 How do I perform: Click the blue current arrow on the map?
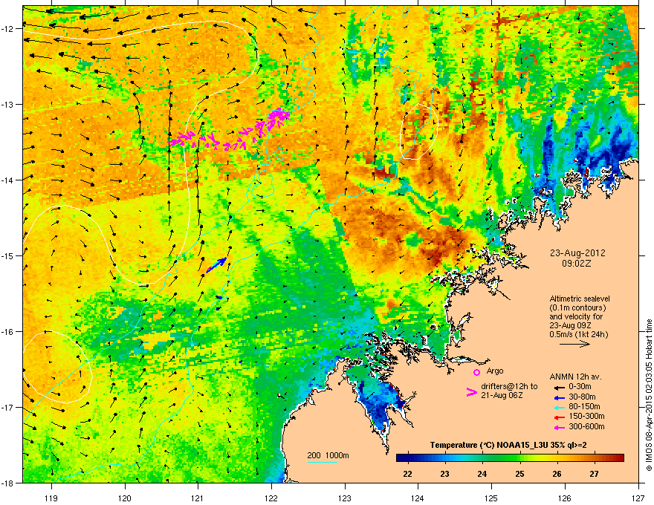pos(216,265)
